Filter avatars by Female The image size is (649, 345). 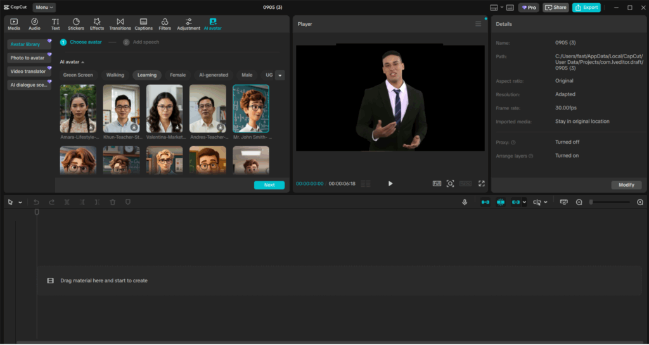pyautogui.click(x=178, y=75)
